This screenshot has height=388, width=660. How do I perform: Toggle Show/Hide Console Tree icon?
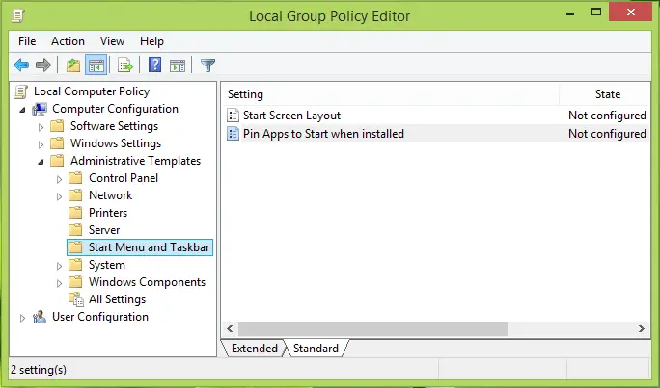(x=96, y=65)
